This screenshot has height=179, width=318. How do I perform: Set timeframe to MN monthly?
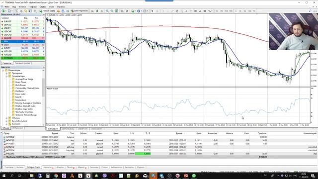click(x=254, y=11)
